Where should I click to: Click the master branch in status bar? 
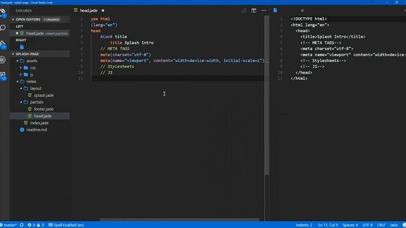click(8, 225)
